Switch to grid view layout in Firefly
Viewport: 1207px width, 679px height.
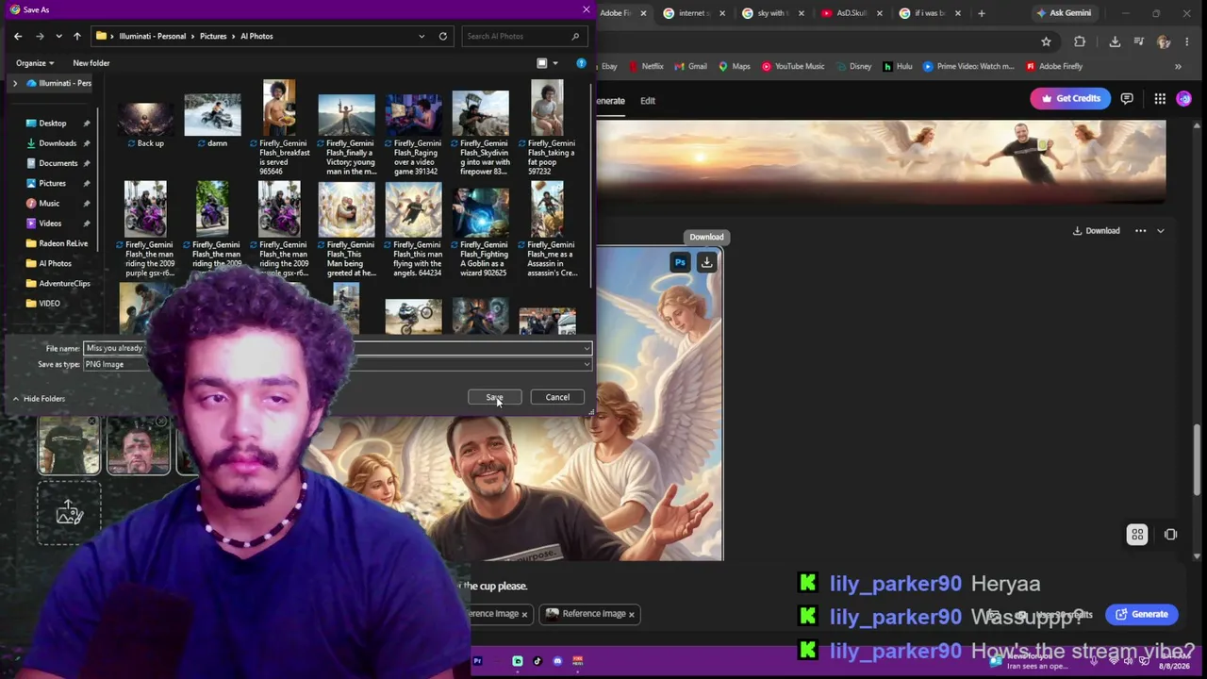click(1137, 535)
